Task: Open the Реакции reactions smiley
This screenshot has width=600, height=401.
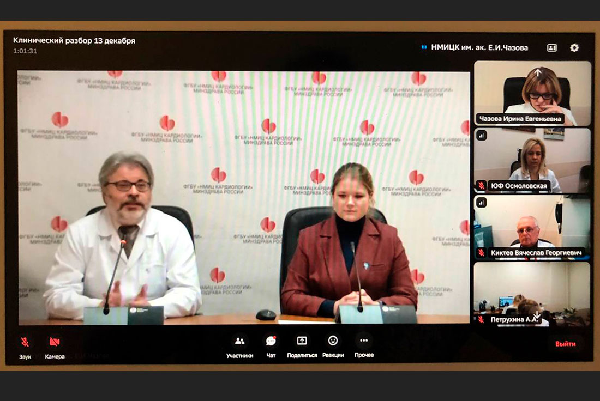Action: coord(333,341)
